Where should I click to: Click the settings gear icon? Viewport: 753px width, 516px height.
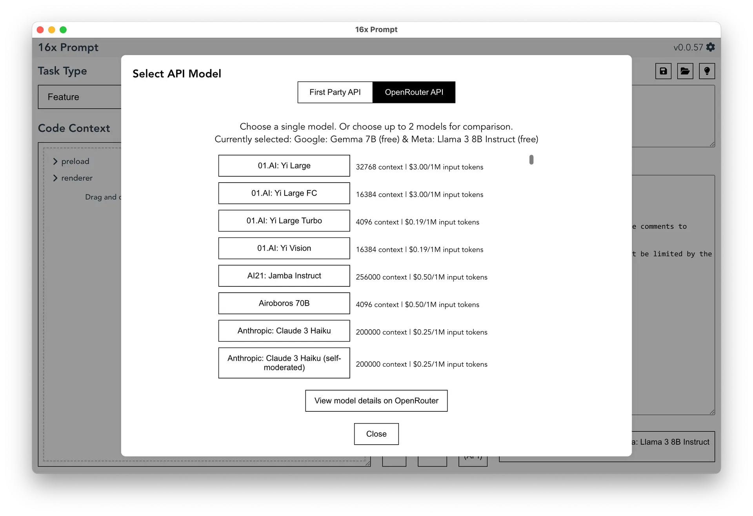(712, 47)
